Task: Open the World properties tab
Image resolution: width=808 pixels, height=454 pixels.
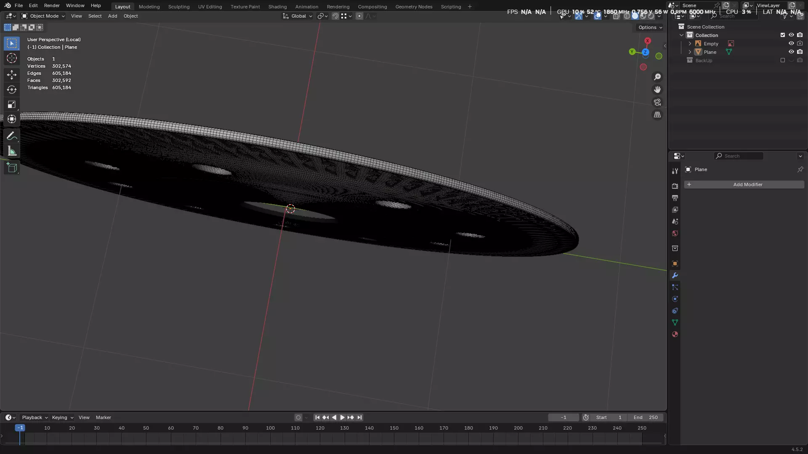Action: (675, 233)
